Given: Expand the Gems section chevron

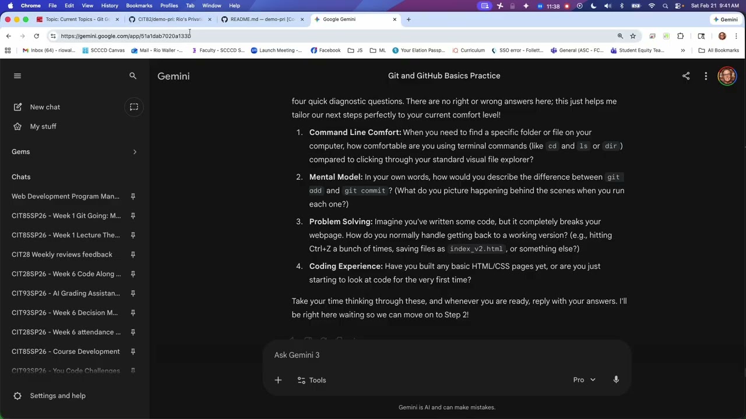Looking at the screenshot, I should coord(135,152).
